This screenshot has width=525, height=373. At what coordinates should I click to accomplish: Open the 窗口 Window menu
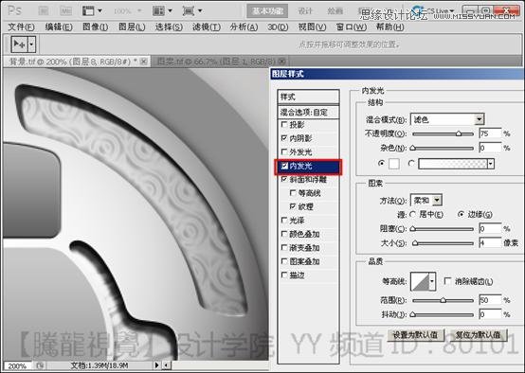coord(352,27)
